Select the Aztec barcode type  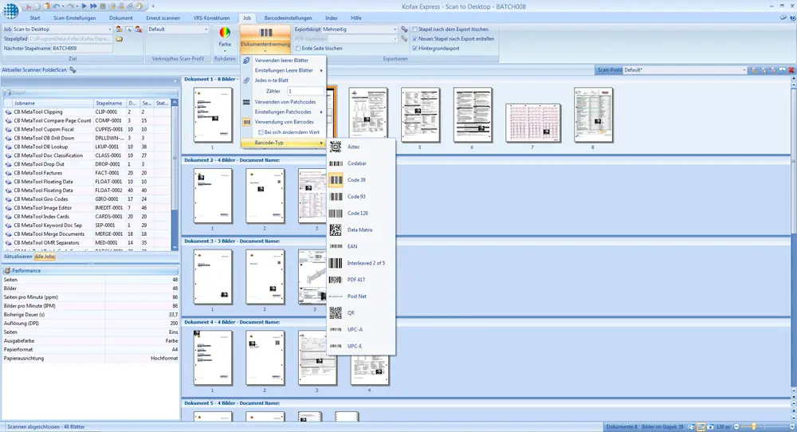[361, 147]
